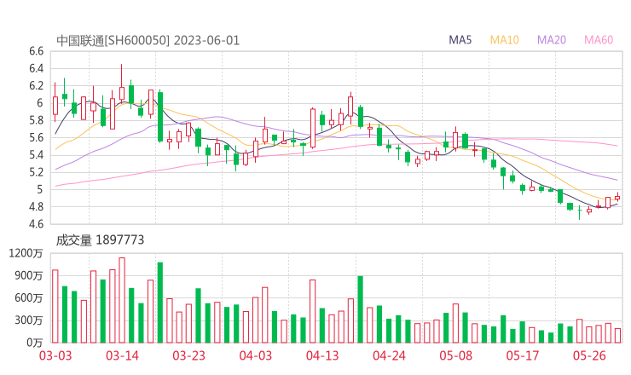The height and width of the screenshot is (375, 631).
Task: Click the 4.6 price axis label
Action: [x=36, y=223]
